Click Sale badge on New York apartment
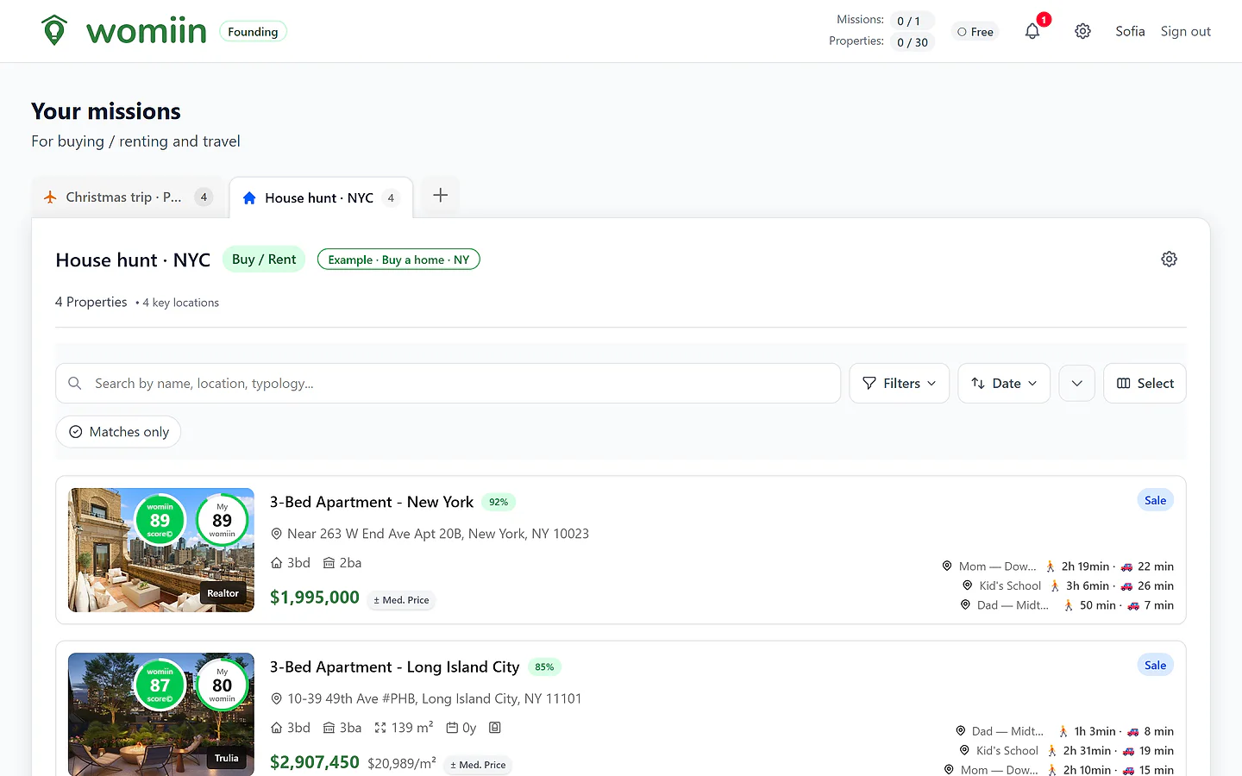The height and width of the screenshot is (776, 1242). coord(1155,500)
